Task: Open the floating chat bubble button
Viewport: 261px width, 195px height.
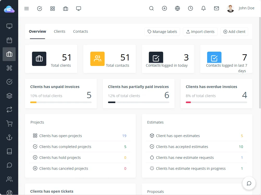Action: [249, 183]
